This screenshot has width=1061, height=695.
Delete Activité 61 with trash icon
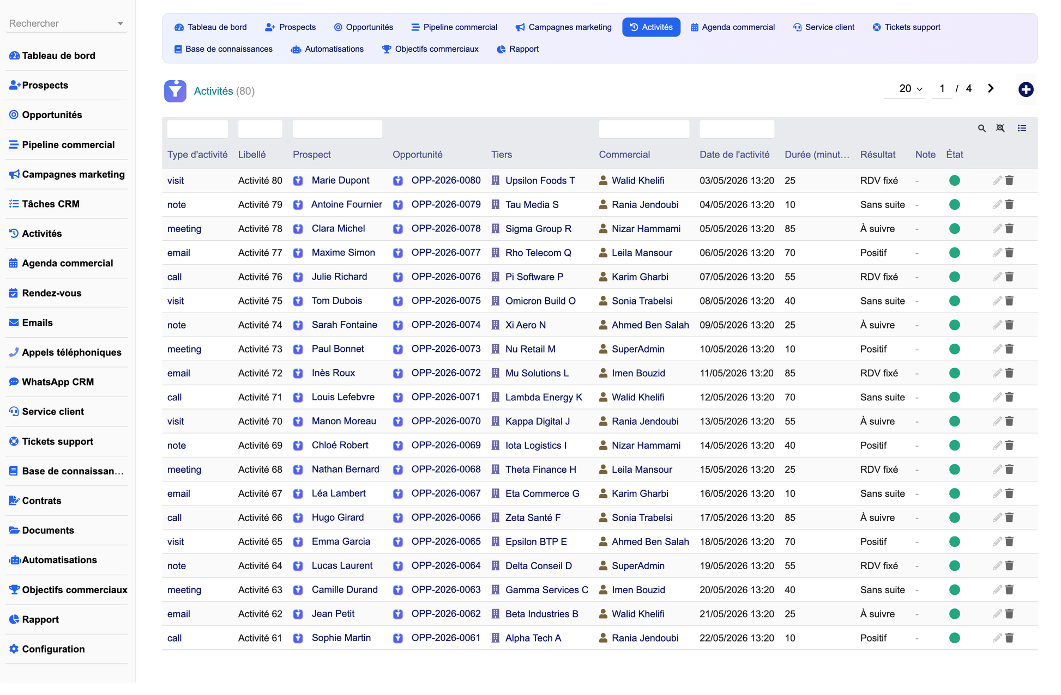point(1009,638)
